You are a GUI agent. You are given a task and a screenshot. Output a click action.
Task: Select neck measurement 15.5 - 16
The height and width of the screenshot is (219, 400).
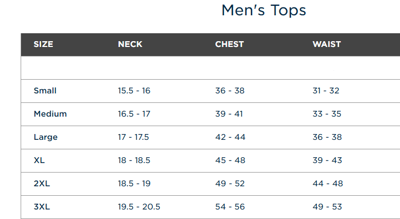click(x=134, y=91)
